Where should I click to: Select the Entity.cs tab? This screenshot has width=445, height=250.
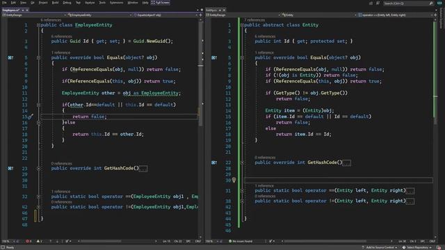point(211,10)
